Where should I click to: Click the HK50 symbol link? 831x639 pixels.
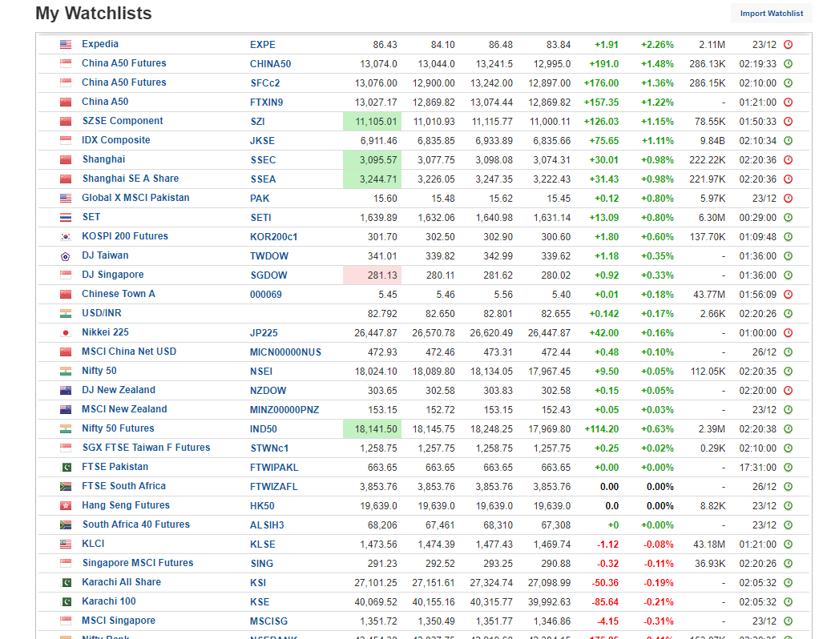point(262,505)
